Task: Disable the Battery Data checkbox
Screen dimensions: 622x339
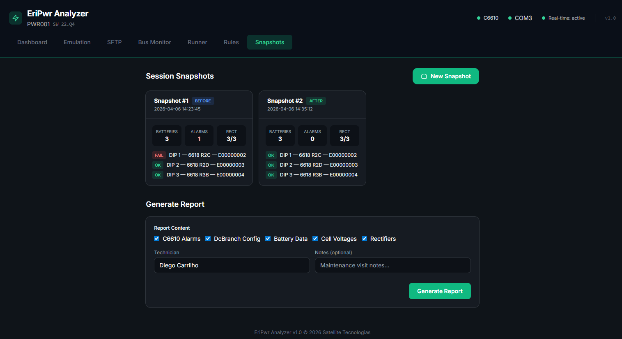Action: point(268,239)
